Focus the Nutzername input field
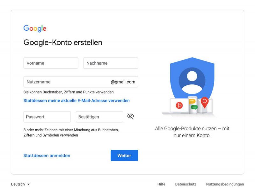This screenshot has width=255, height=191. pyautogui.click(x=81, y=82)
